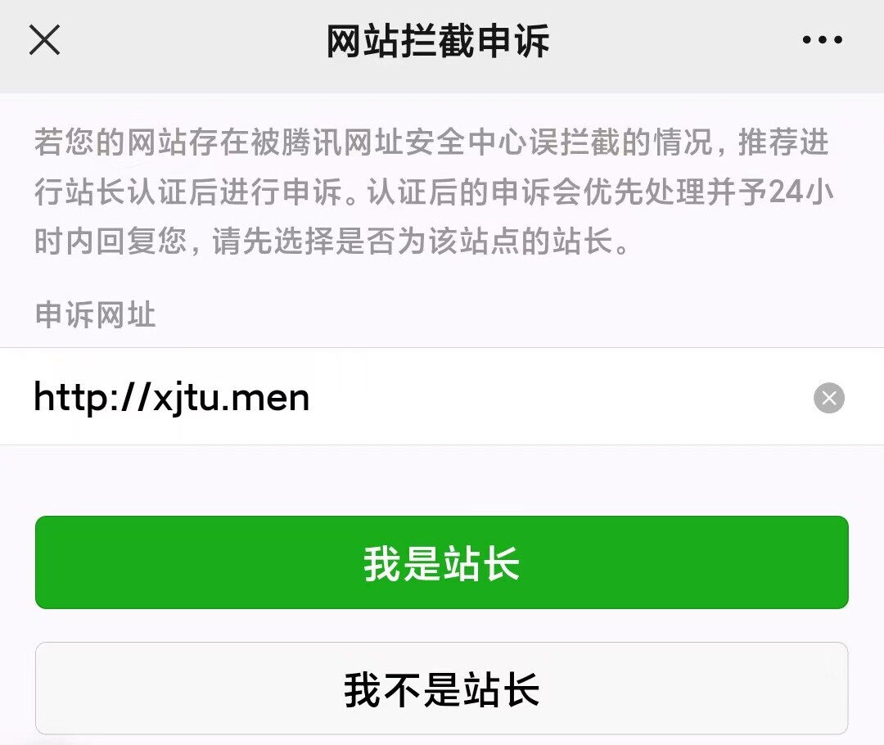Dismiss the appeal page using the header X
This screenshot has height=745, width=884.
[44, 40]
